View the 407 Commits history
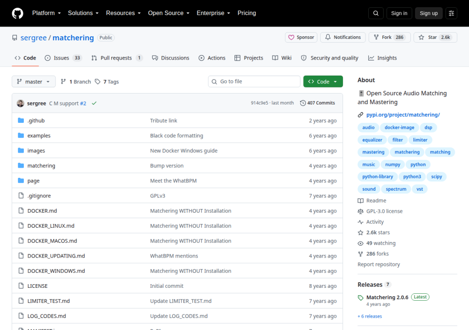Screen dimensions: 469x330 point(317,103)
